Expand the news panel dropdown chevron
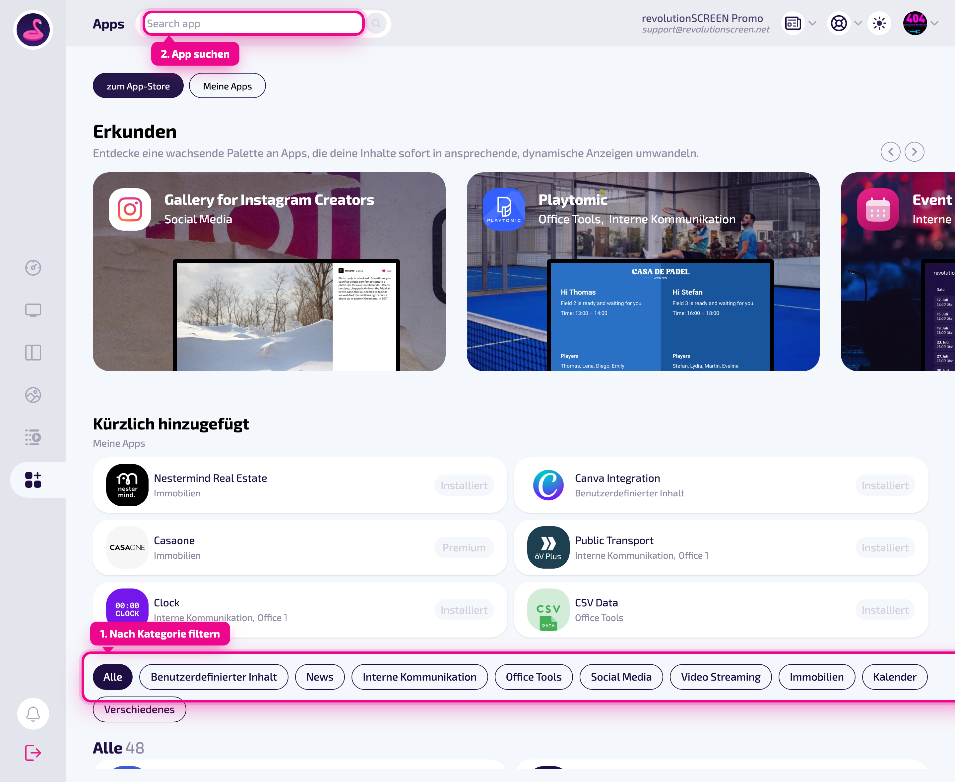 point(812,23)
